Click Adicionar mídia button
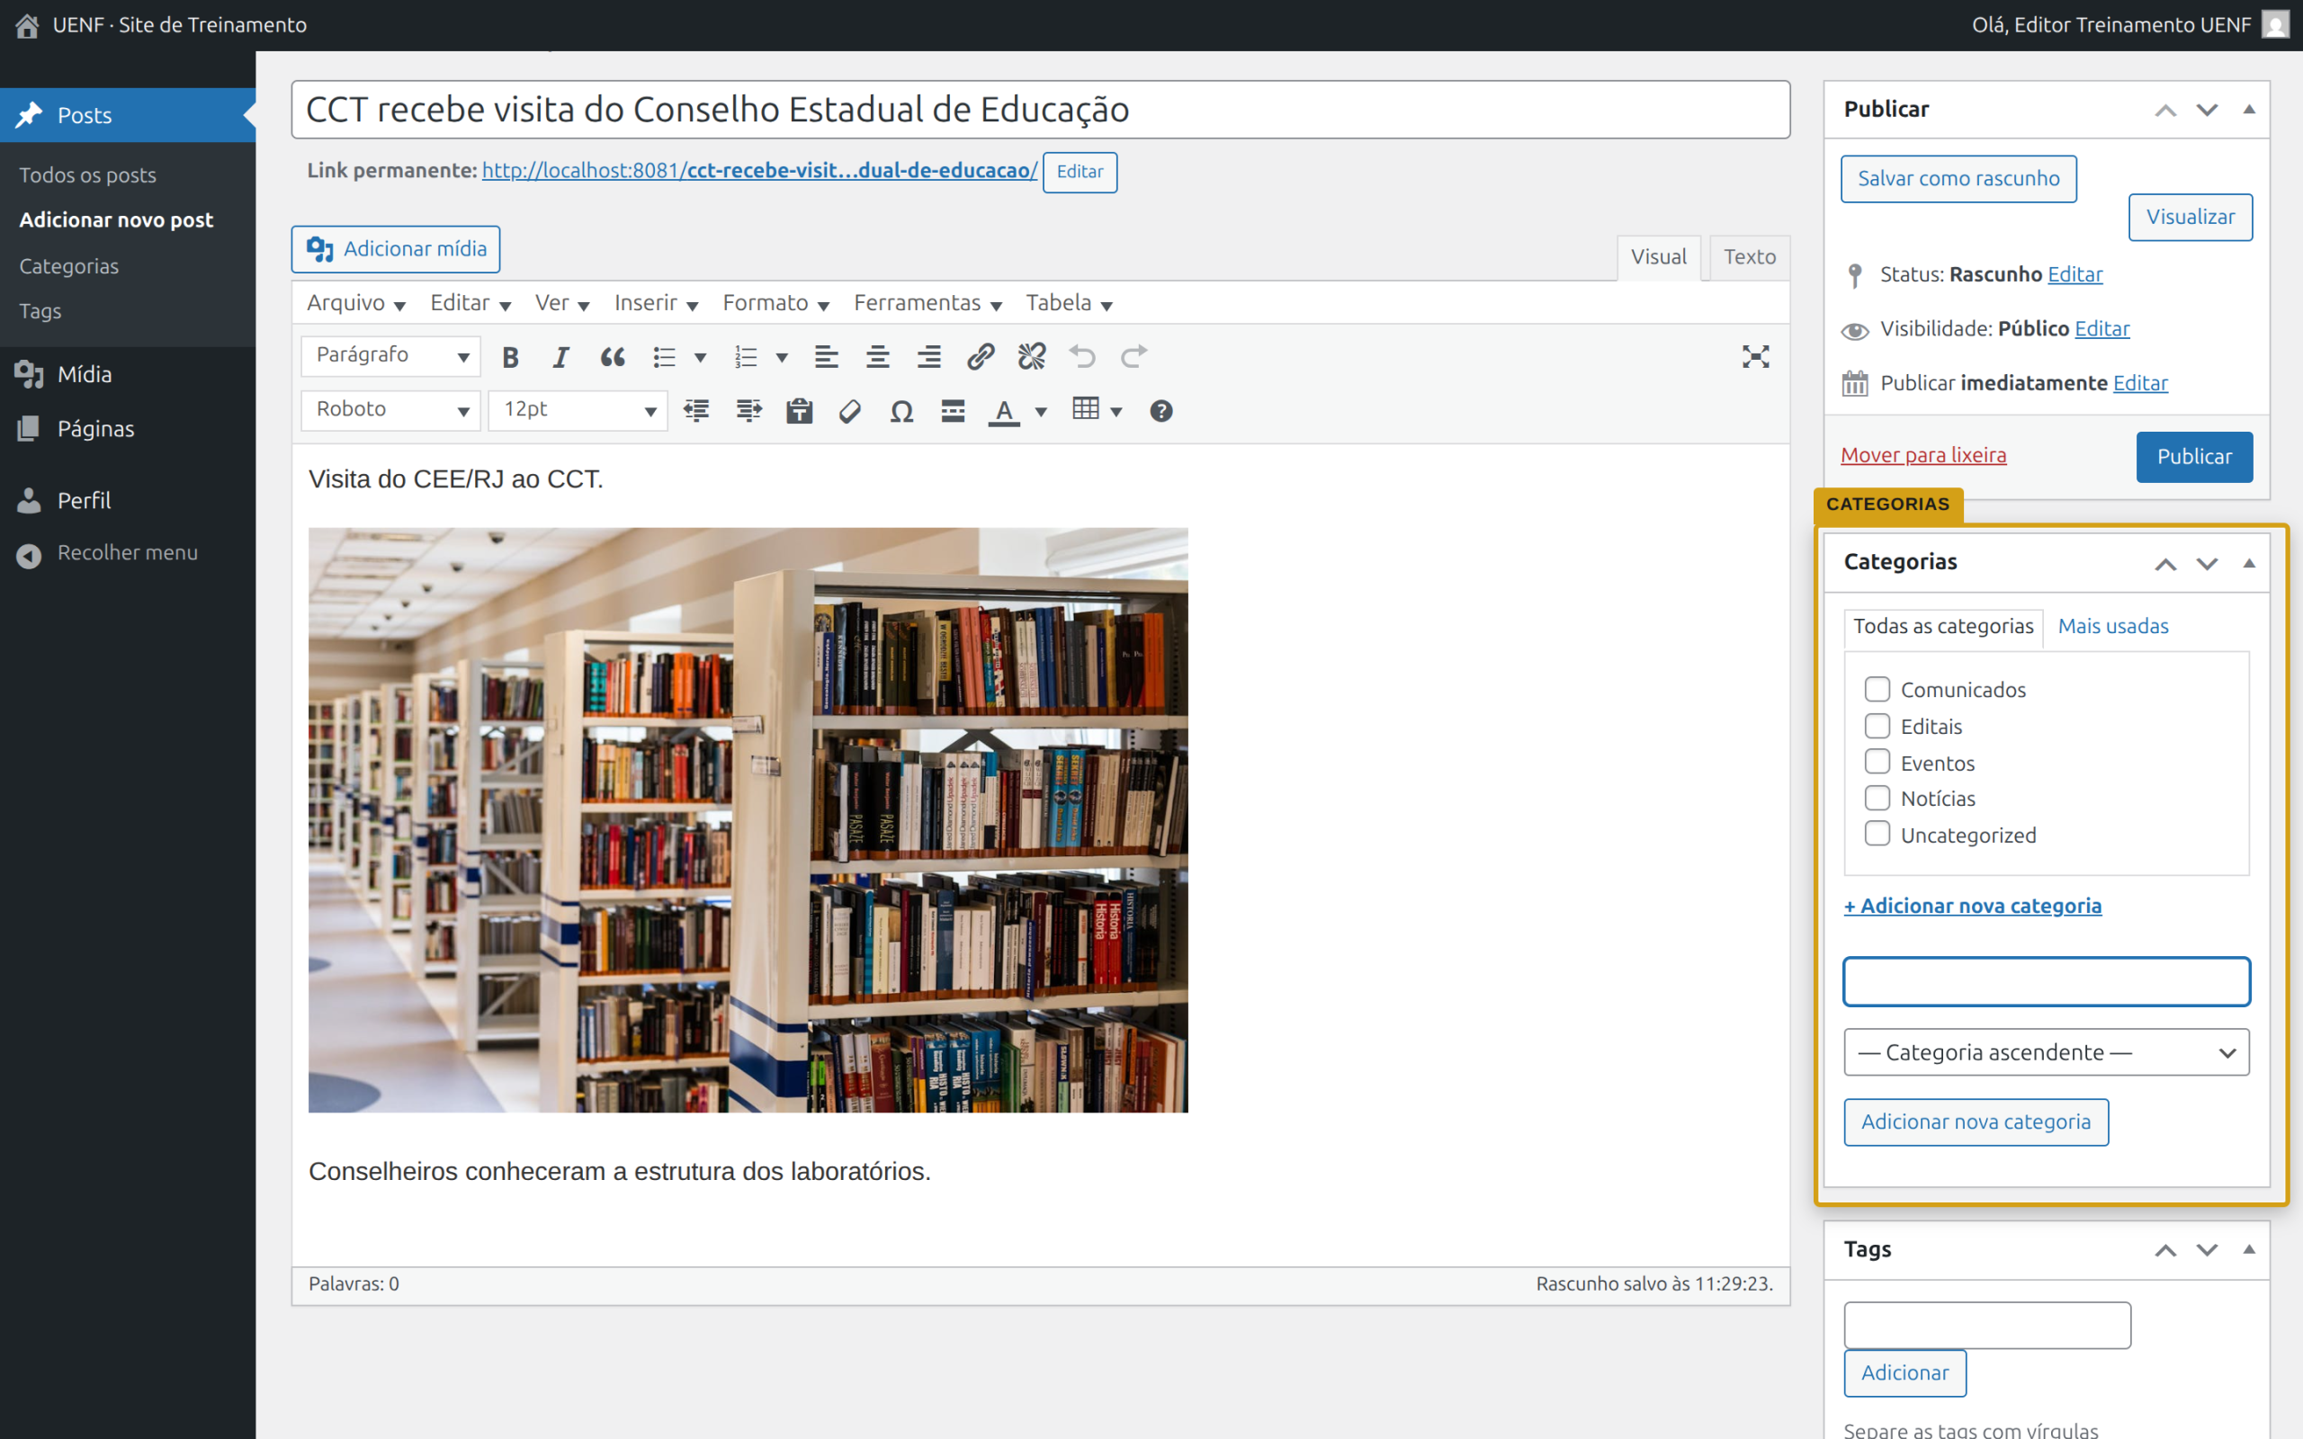 396,249
